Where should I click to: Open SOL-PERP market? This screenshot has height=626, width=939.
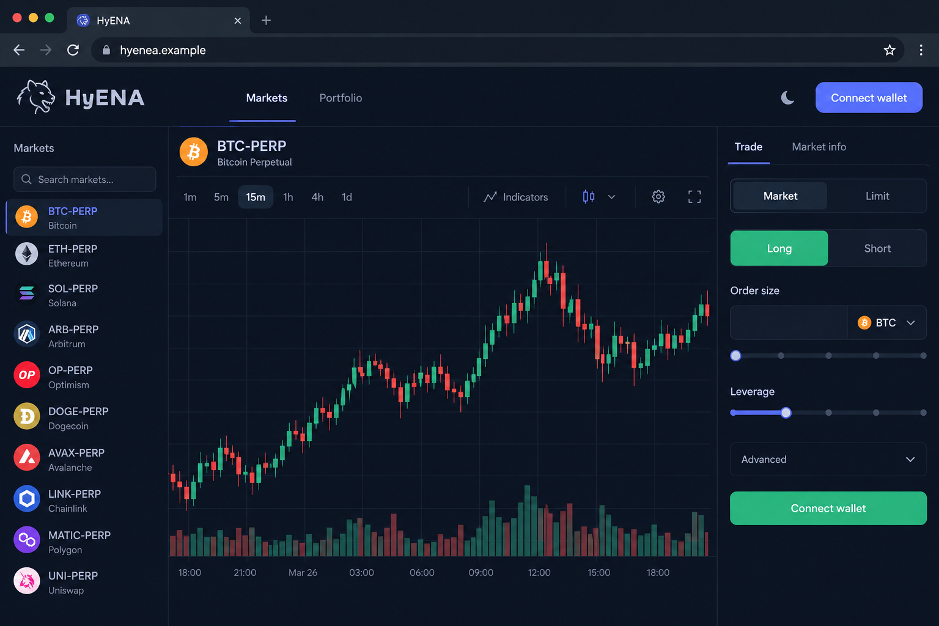tap(84, 295)
